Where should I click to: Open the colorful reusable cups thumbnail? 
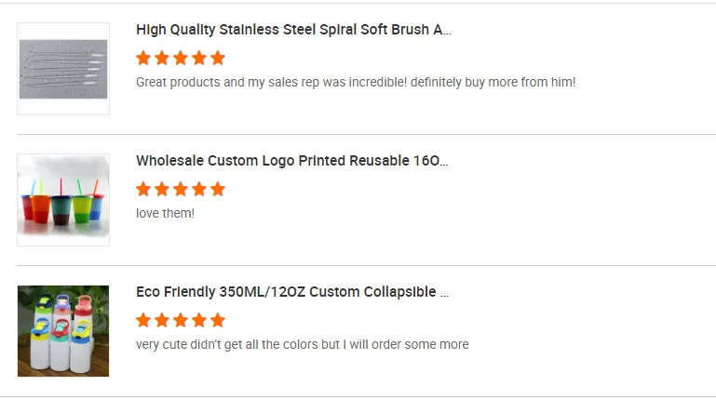click(x=63, y=200)
